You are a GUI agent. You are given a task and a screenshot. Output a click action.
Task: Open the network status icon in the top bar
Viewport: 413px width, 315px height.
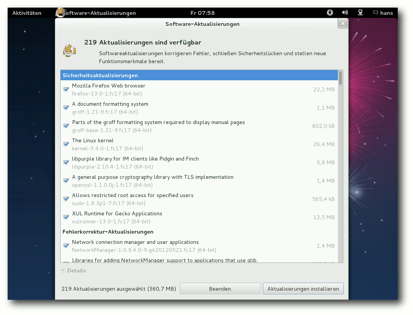[360, 13]
